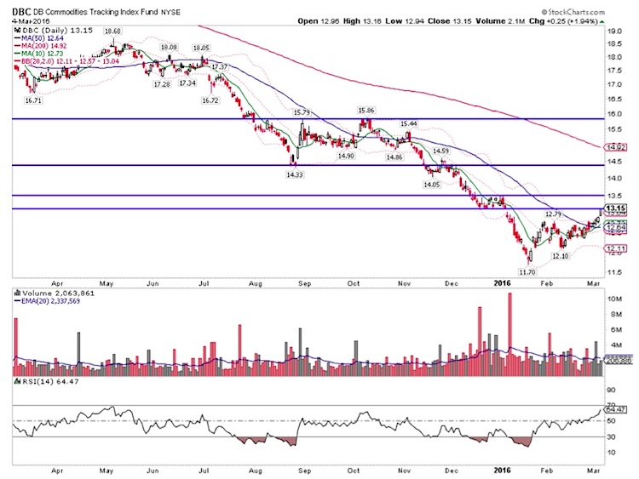Click the 14.92 MA(200) tag on price axis
639x479 pixels.
[x=616, y=147]
